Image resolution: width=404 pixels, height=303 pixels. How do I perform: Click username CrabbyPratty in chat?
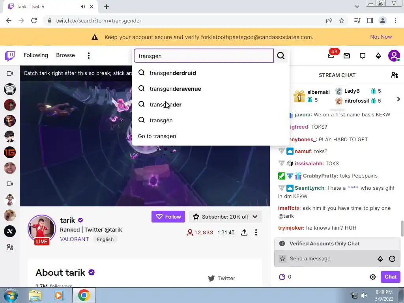click(320, 176)
